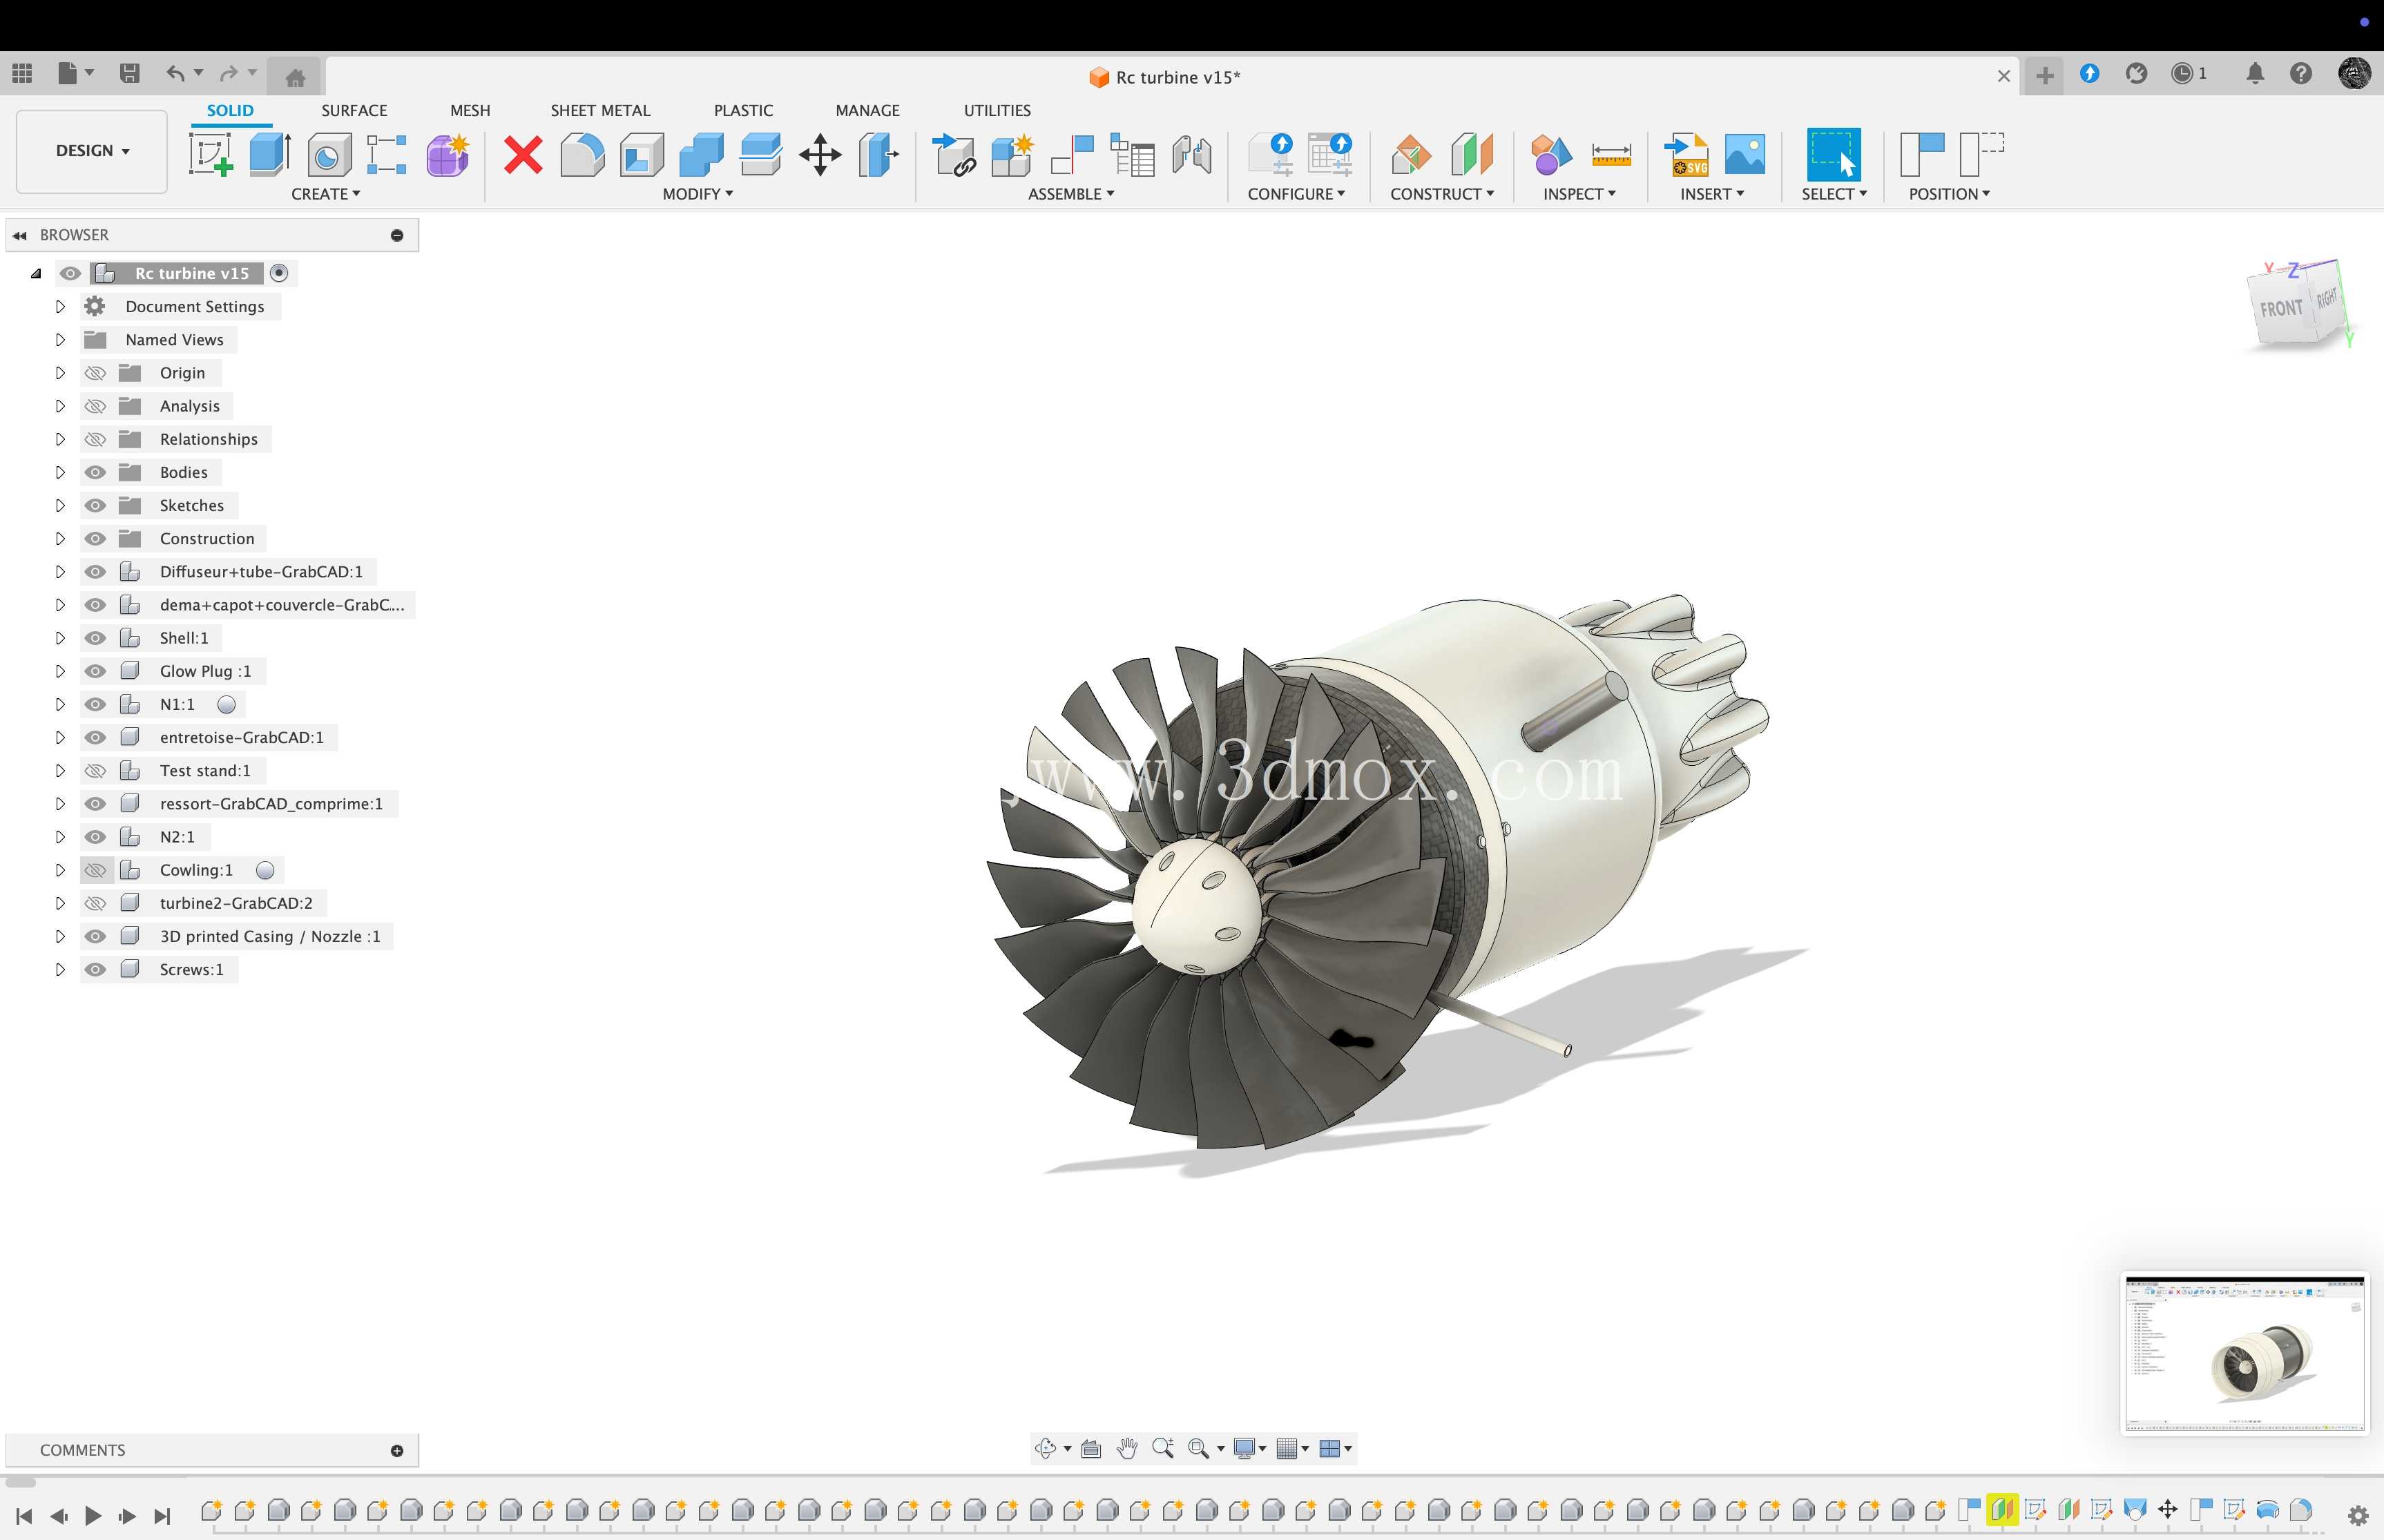Activate the Select window tool
The width and height of the screenshot is (2384, 1540).
(x=1833, y=155)
